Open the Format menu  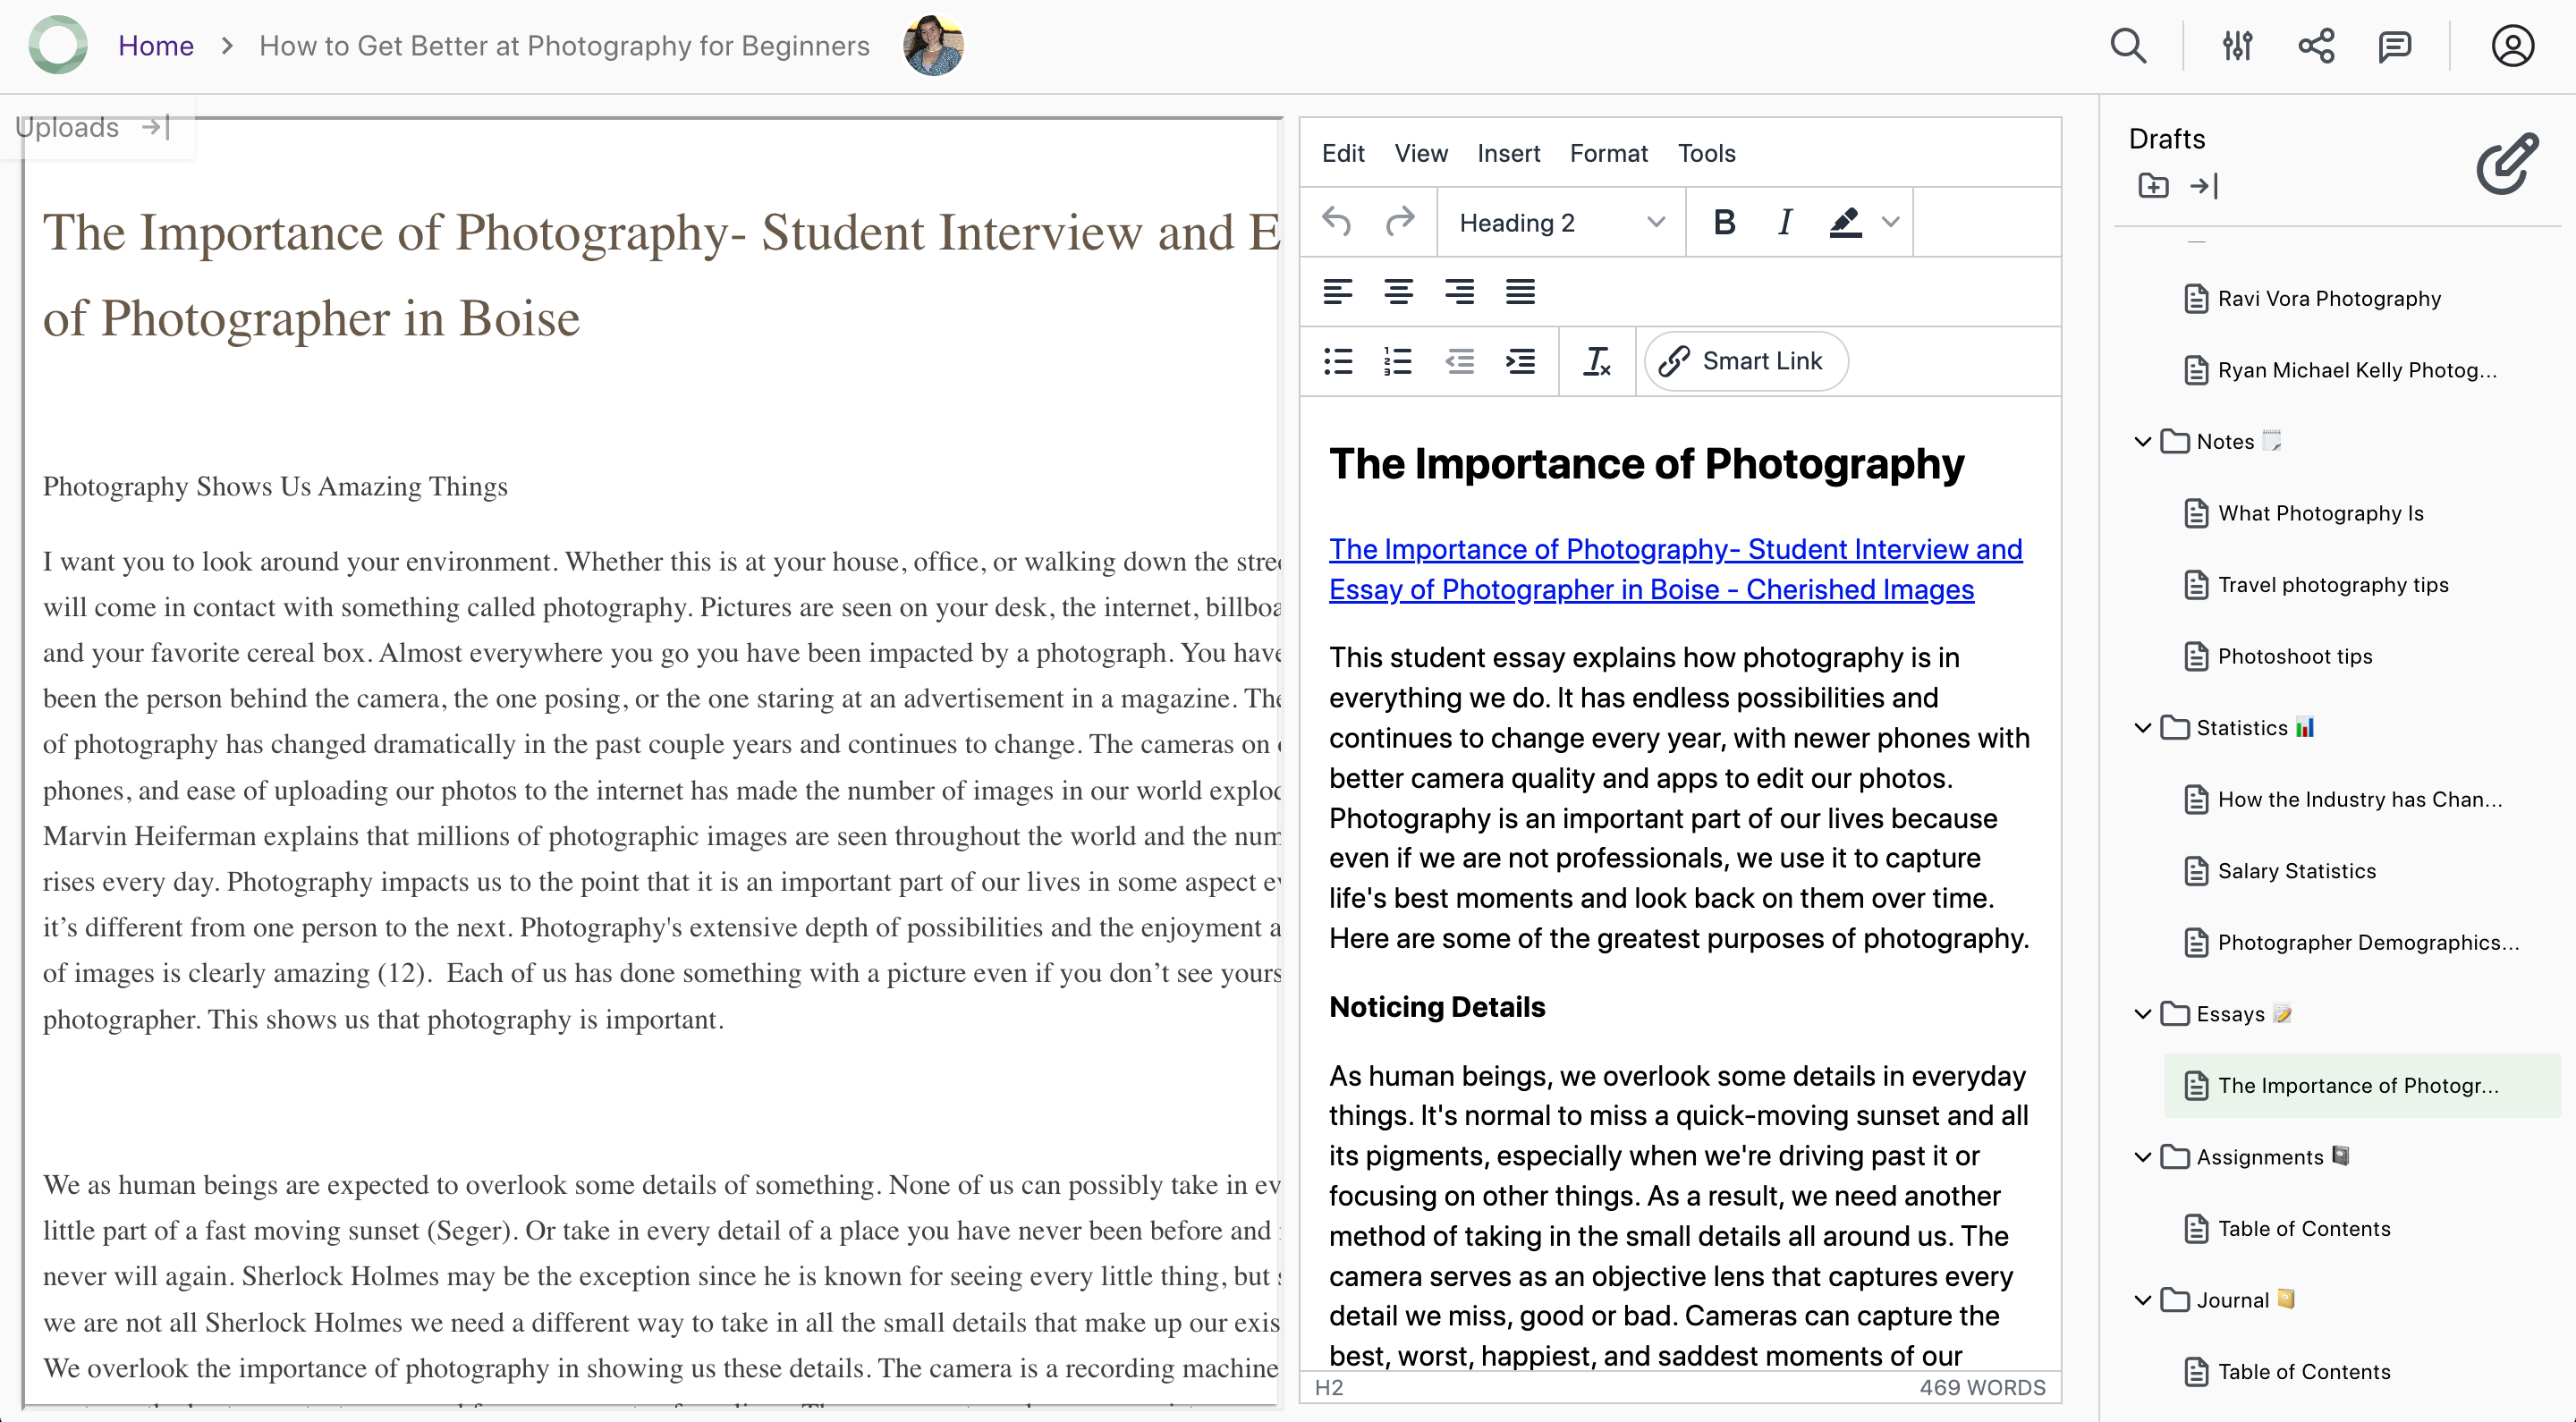coord(1608,153)
